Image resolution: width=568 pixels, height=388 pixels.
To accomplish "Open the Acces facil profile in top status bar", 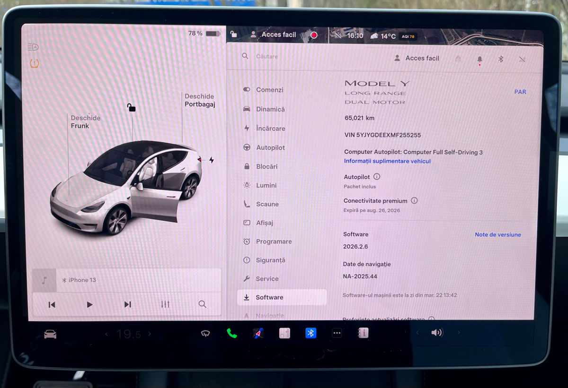I will [274, 34].
